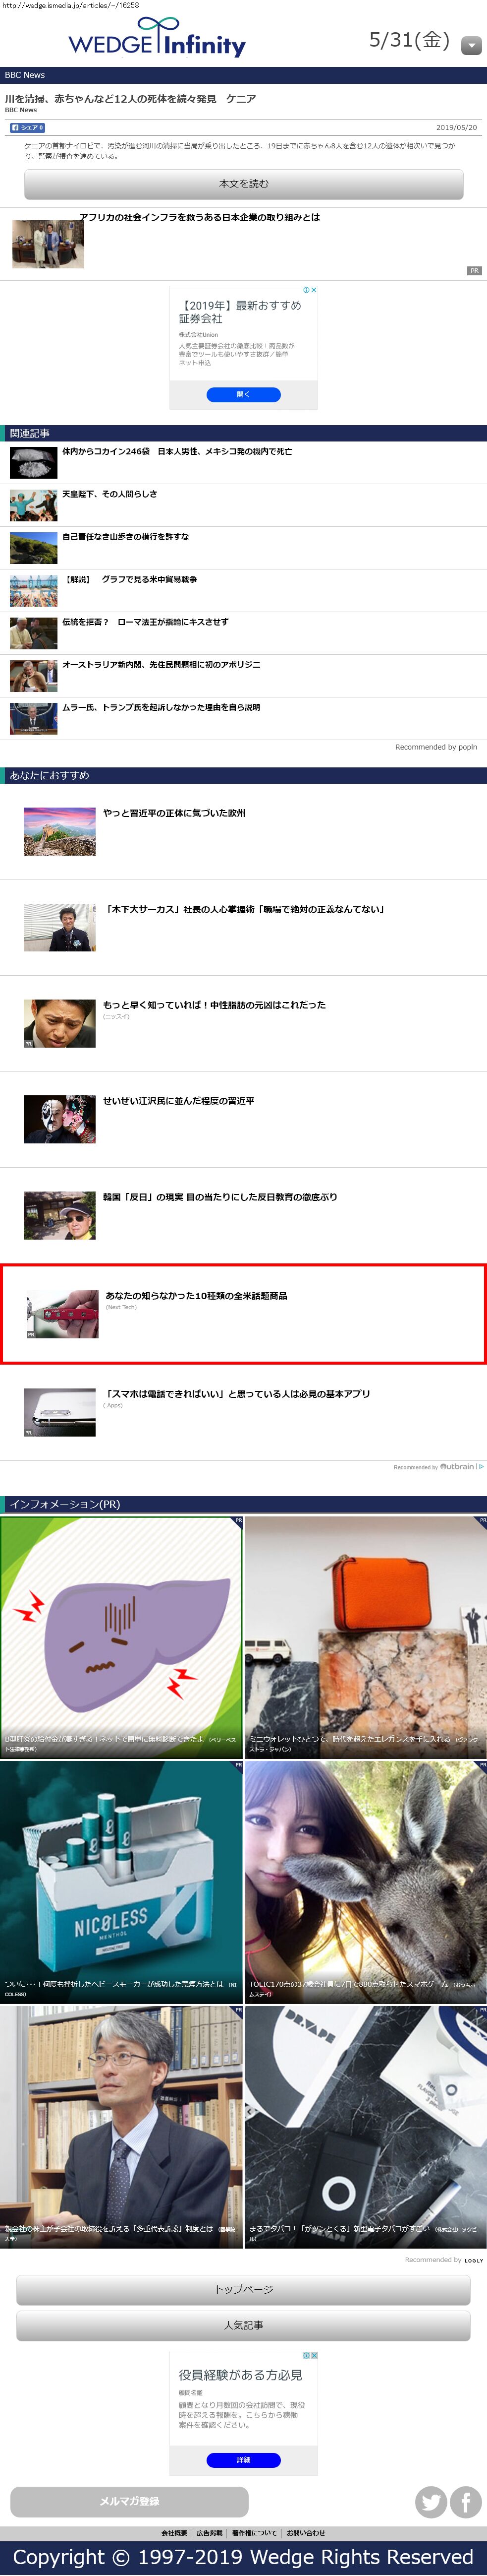This screenshot has height=2576, width=487.
Task: Open the cocaine 246 bags article
Action: 177,452
